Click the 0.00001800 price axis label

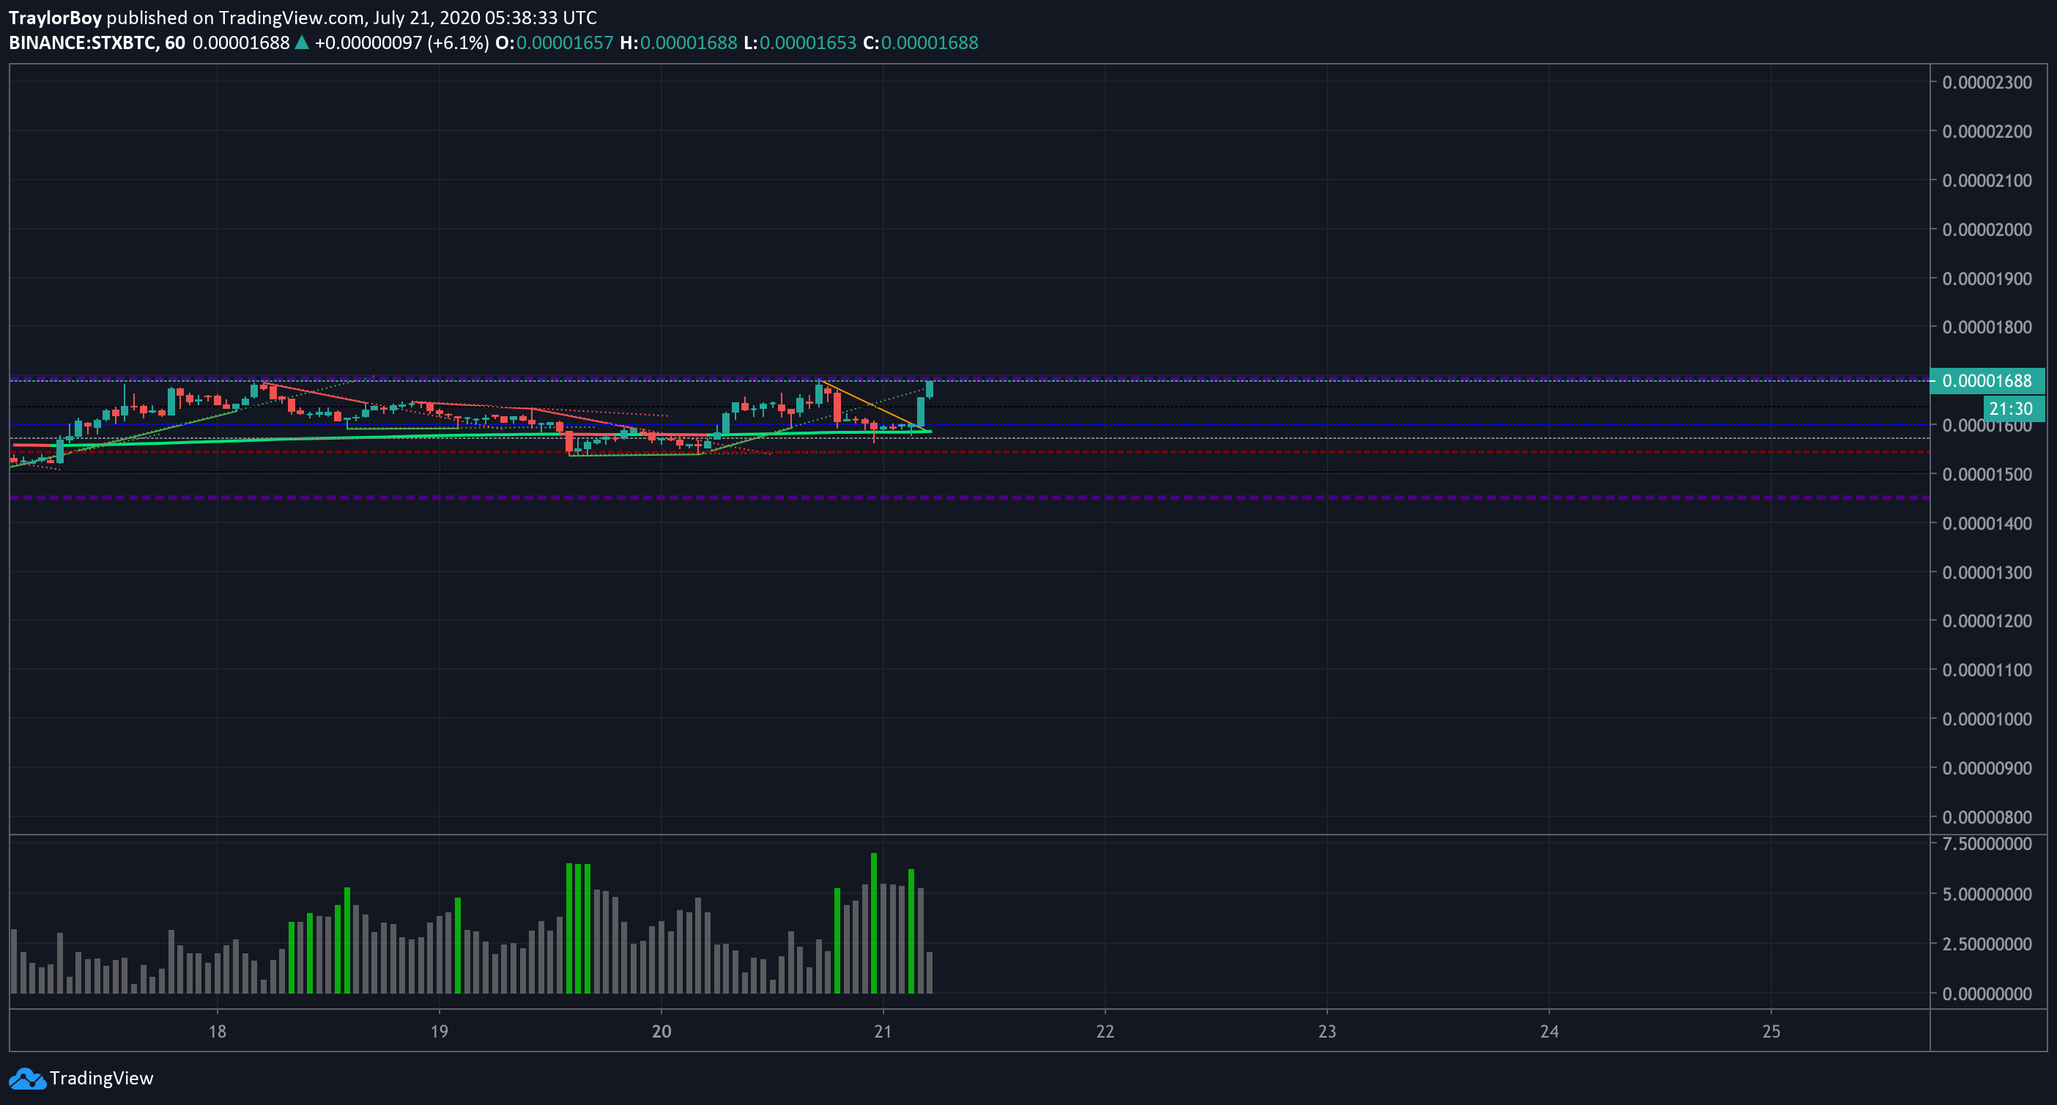tap(1987, 327)
